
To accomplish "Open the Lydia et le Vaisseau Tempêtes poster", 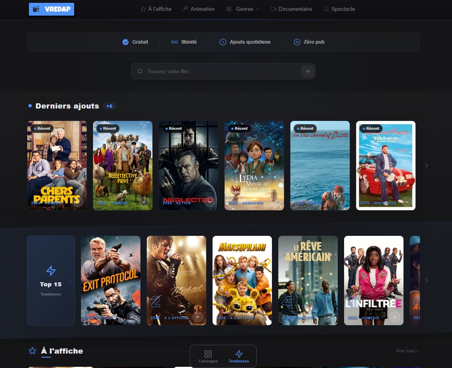I will pyautogui.click(x=254, y=165).
